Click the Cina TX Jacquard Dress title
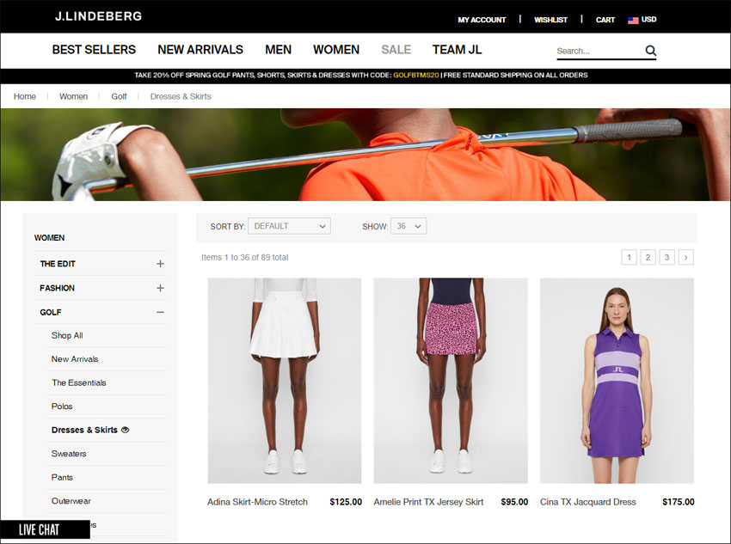 tap(588, 502)
